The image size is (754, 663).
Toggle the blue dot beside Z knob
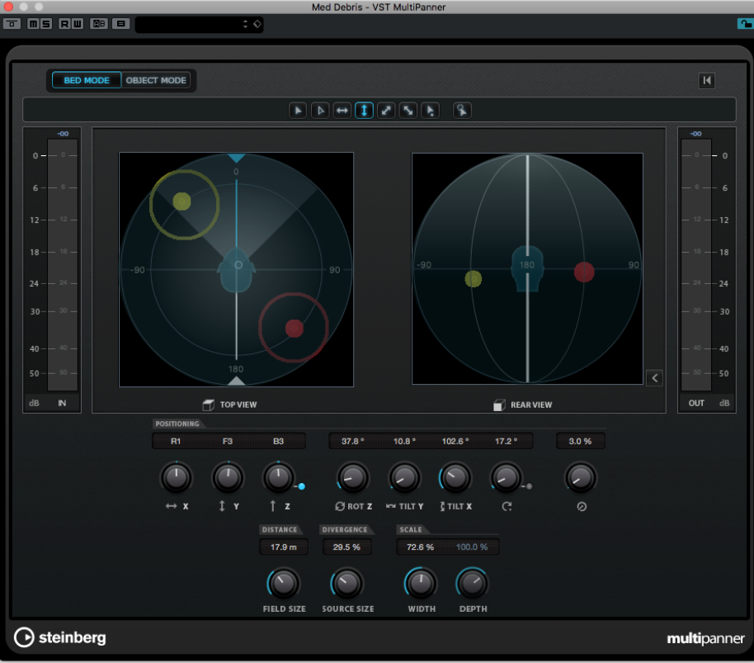point(301,486)
